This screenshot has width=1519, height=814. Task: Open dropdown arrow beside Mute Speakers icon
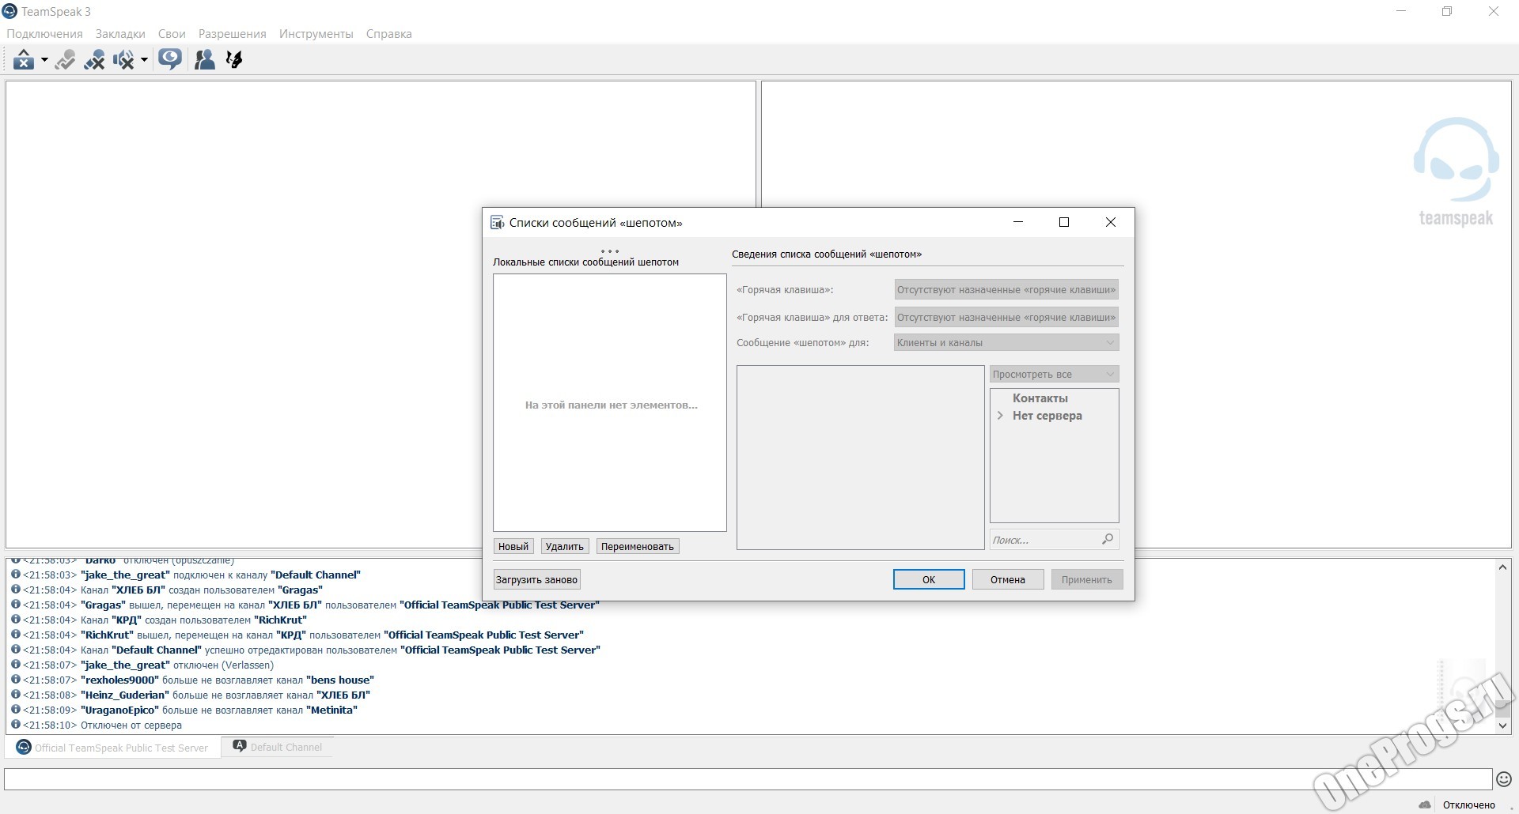coord(144,60)
